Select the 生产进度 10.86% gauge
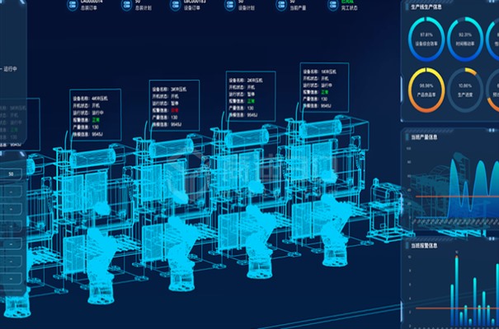 pos(465,90)
